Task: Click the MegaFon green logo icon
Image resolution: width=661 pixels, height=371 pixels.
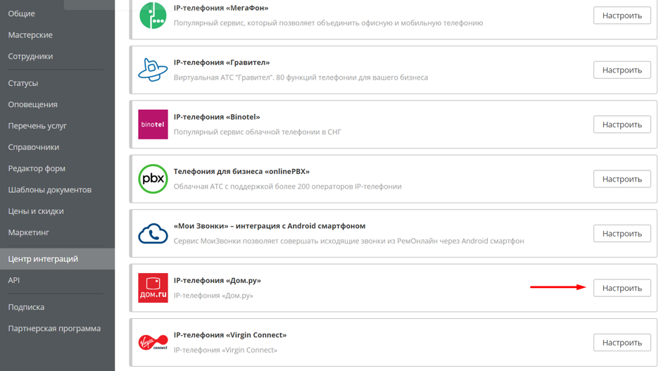Action: [x=153, y=15]
